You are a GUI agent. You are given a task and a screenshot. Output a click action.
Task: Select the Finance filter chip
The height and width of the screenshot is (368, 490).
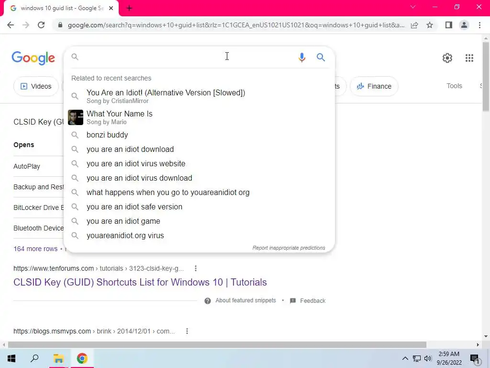[374, 86]
